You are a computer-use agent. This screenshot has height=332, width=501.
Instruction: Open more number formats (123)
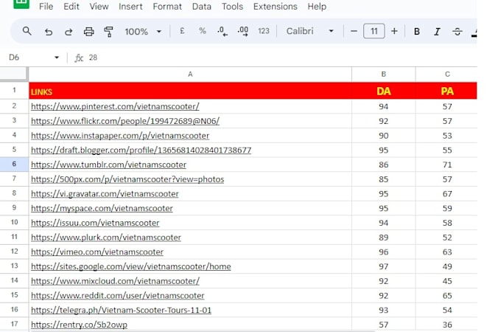point(264,31)
